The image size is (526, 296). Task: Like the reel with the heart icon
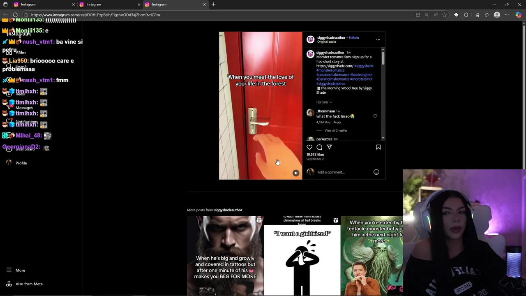pyautogui.click(x=309, y=147)
